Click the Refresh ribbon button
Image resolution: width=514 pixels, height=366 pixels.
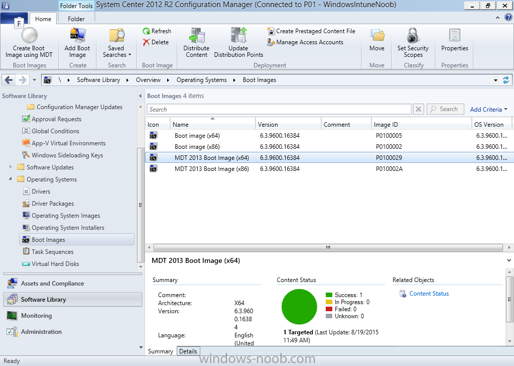[x=157, y=31]
